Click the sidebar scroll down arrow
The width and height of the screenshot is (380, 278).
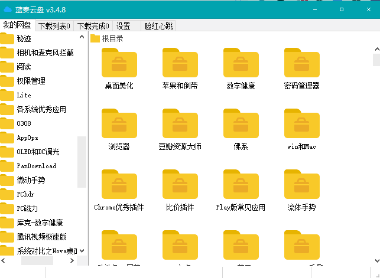point(82,251)
